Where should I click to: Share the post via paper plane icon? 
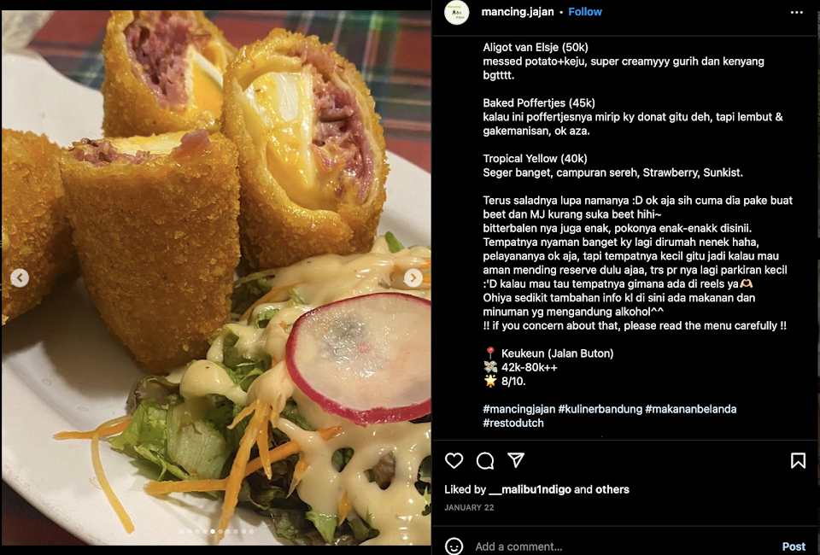516,460
